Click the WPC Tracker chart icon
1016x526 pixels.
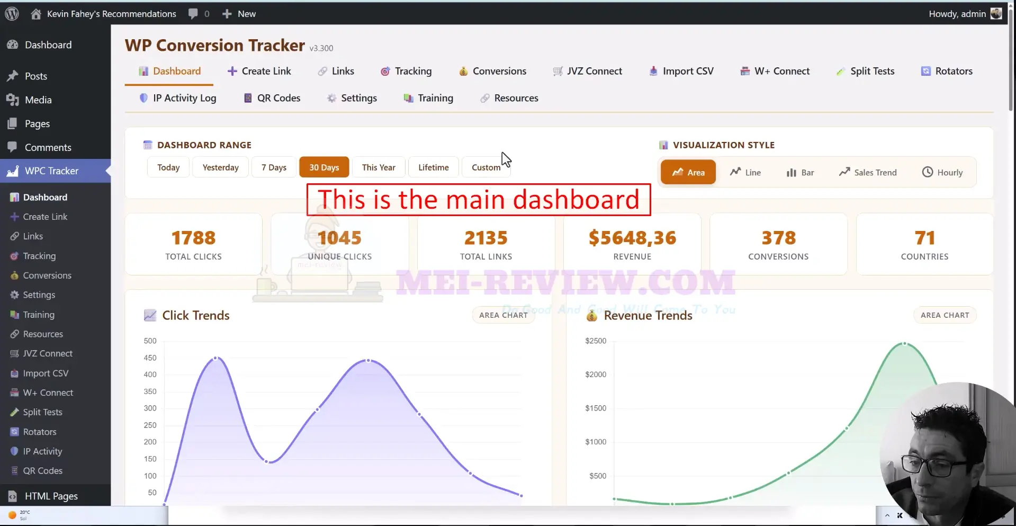(13, 171)
